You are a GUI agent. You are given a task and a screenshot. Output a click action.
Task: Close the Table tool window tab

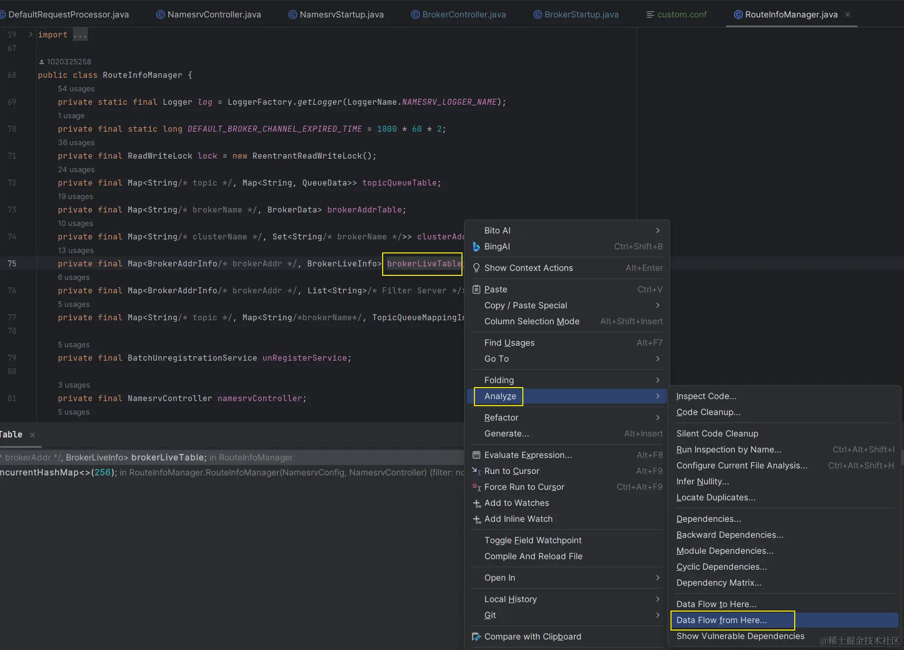[x=32, y=435]
